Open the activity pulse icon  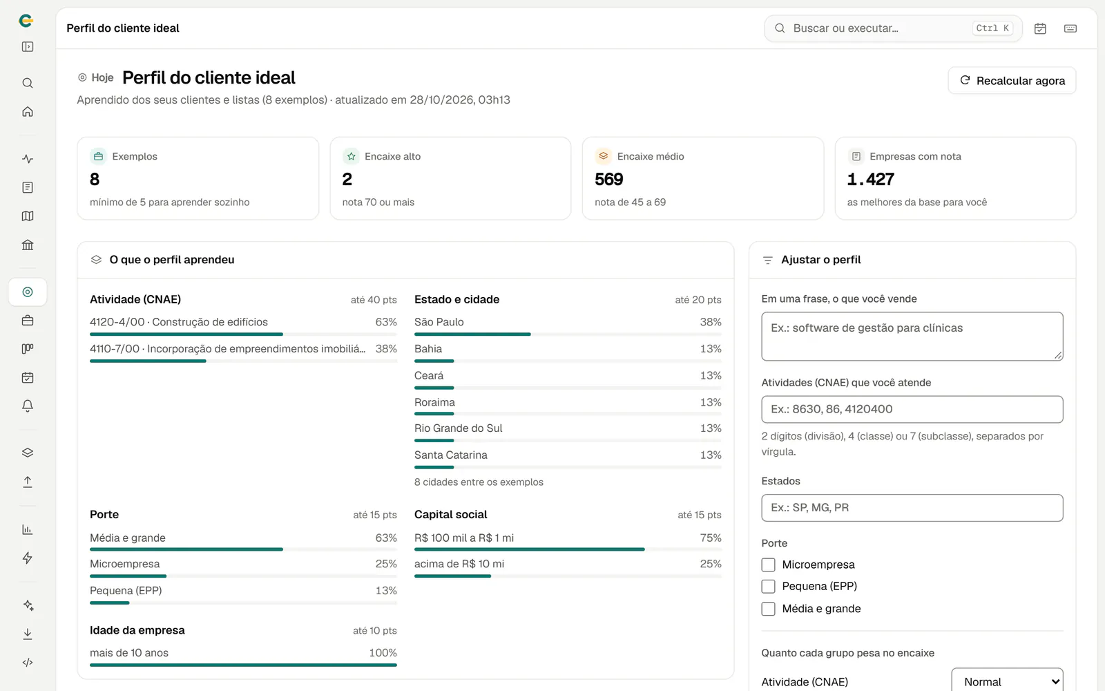[28, 159]
